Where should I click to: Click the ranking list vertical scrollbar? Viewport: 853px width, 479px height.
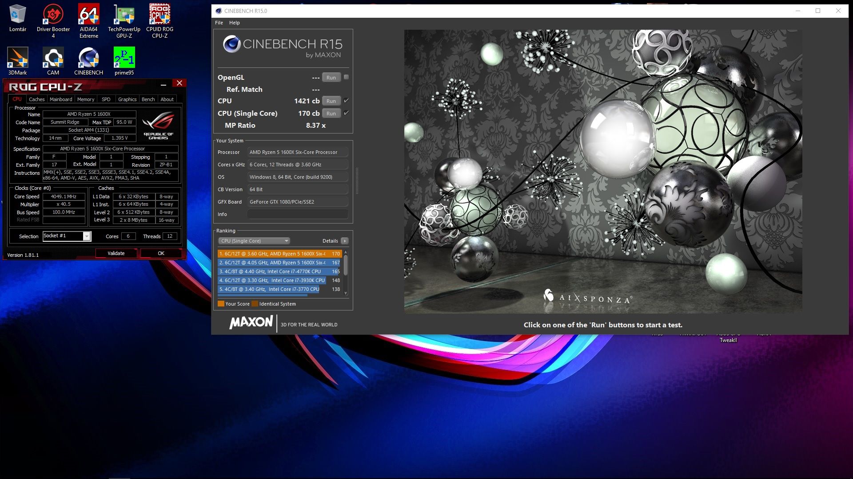pos(346,265)
